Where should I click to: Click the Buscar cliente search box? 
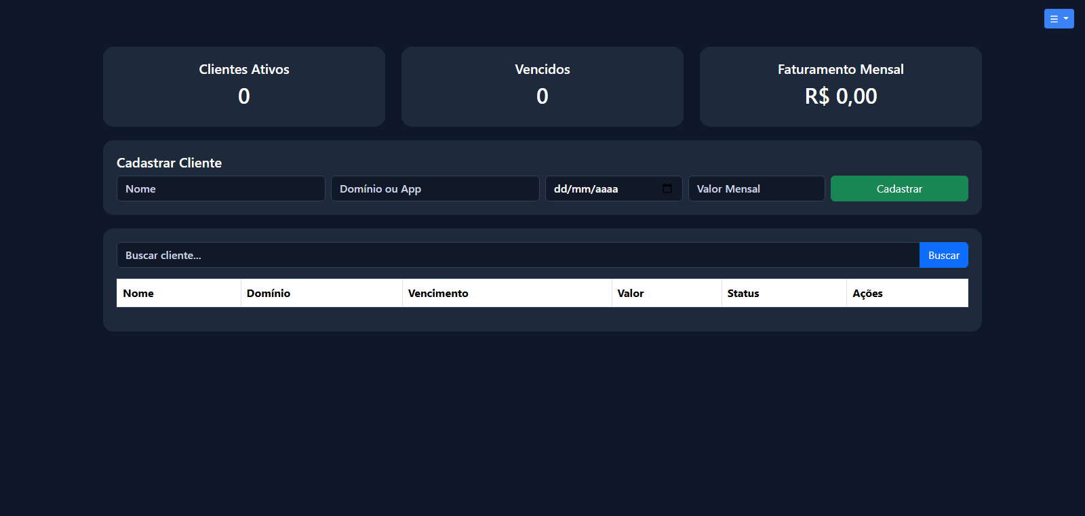click(x=517, y=255)
